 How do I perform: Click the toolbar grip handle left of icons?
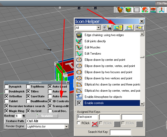point(115,10)
